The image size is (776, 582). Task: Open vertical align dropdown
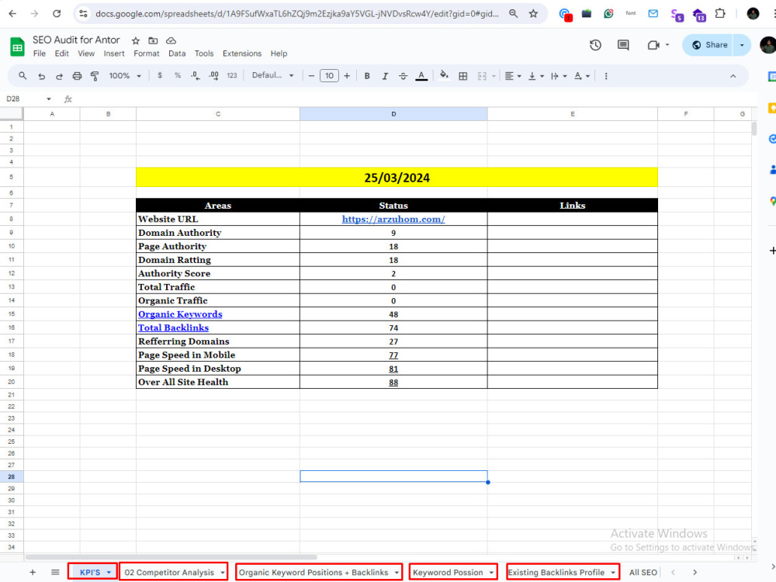click(x=536, y=76)
